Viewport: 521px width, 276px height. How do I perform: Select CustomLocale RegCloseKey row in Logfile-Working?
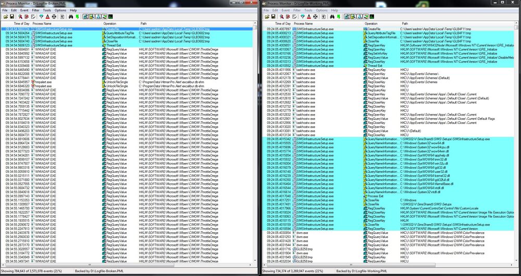point(388,208)
